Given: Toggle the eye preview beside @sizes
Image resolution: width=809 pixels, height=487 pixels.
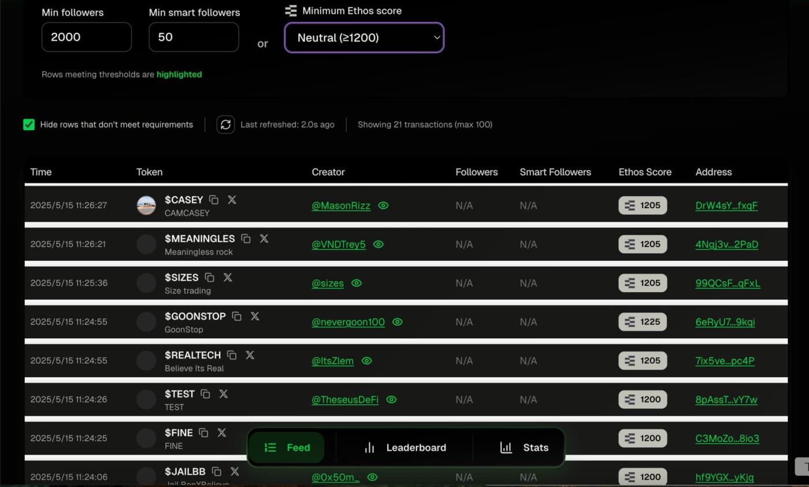Looking at the screenshot, I should [357, 283].
